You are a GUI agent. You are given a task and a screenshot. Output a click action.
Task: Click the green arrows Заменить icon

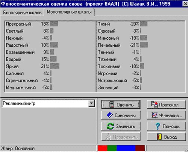click(111, 126)
